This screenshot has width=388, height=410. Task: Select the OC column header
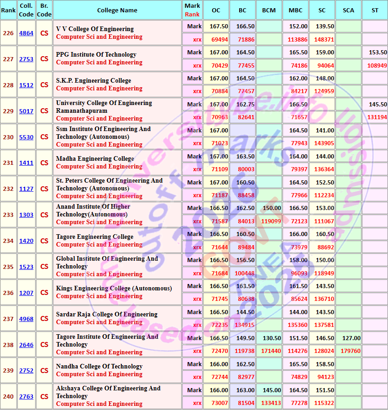216,10
